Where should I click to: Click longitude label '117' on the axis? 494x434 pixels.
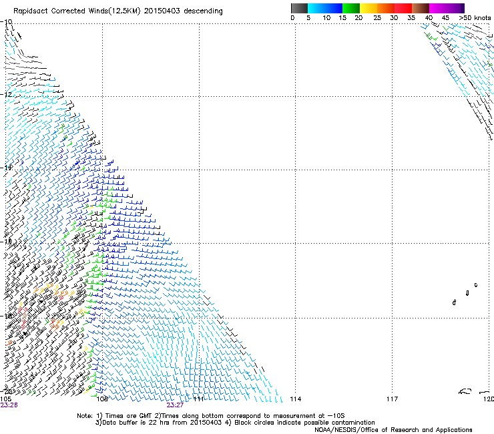[393, 399]
